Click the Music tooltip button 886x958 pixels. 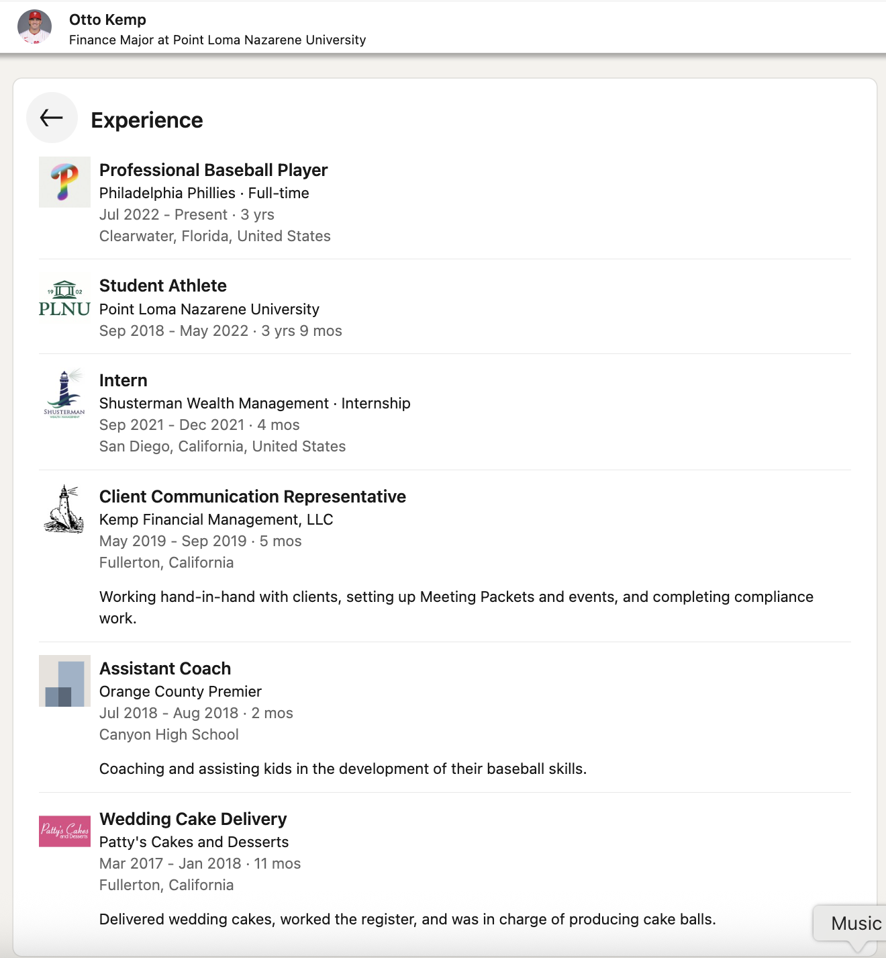(x=855, y=923)
